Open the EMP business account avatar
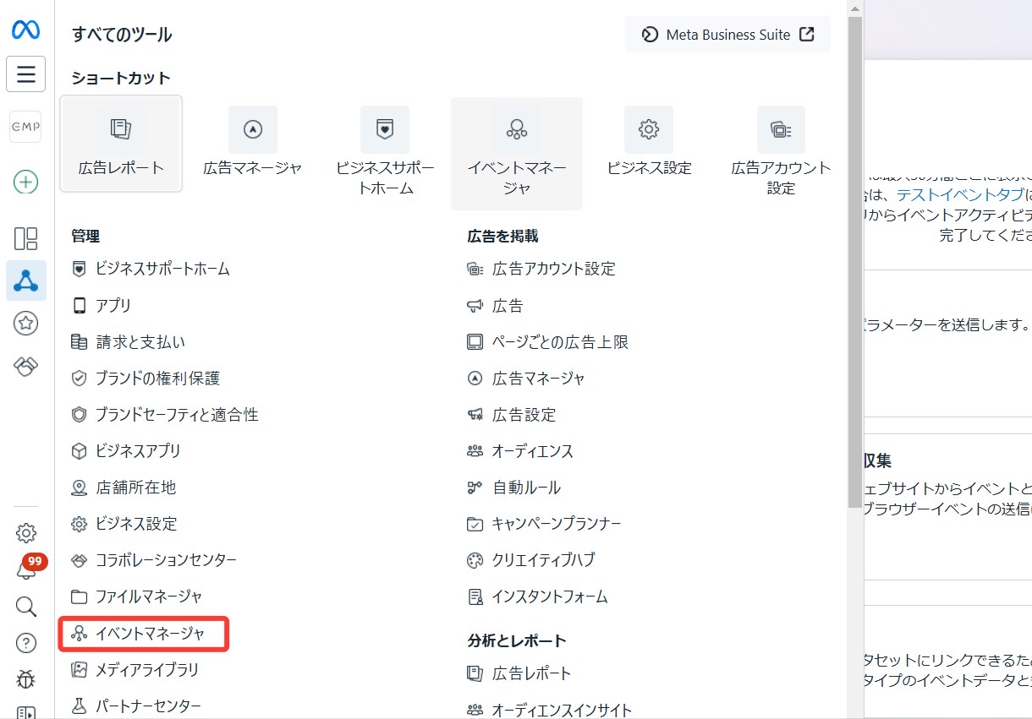1032x719 pixels. point(26,127)
